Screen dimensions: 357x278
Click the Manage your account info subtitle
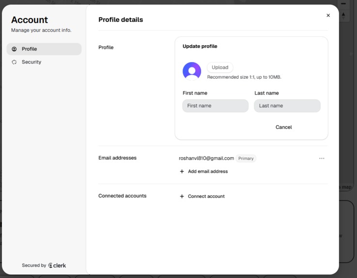click(41, 30)
